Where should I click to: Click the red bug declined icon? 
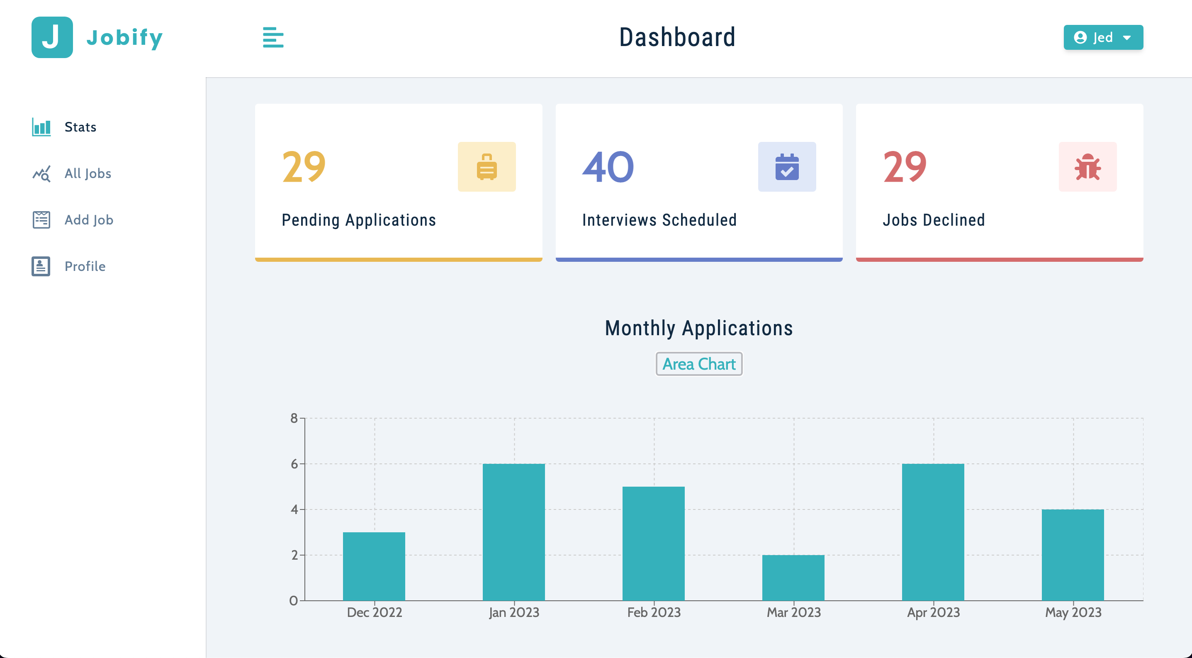point(1087,167)
